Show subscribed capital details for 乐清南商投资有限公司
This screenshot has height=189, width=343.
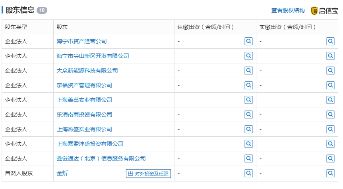pos(248,115)
